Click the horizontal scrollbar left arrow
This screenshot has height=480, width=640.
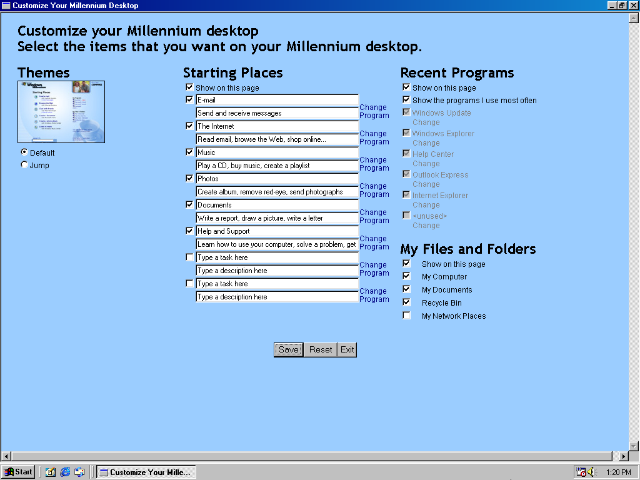(6, 456)
